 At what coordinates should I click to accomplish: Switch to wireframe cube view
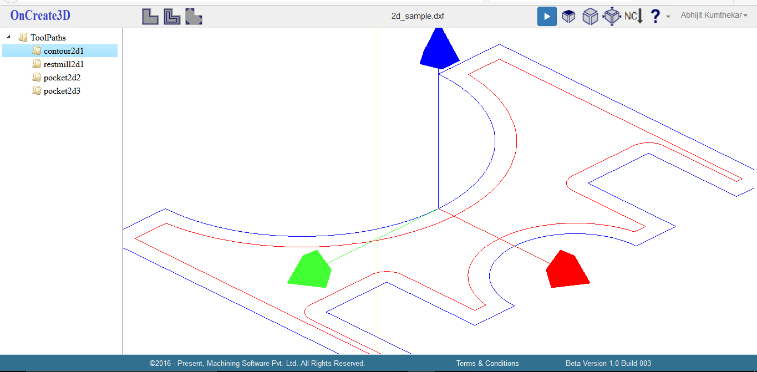click(590, 17)
